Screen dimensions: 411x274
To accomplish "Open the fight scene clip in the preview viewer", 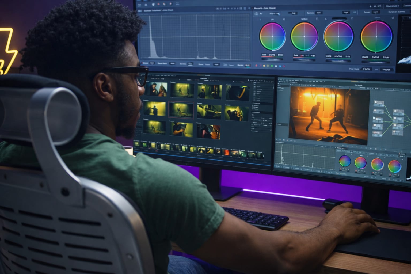I will pos(326,114).
